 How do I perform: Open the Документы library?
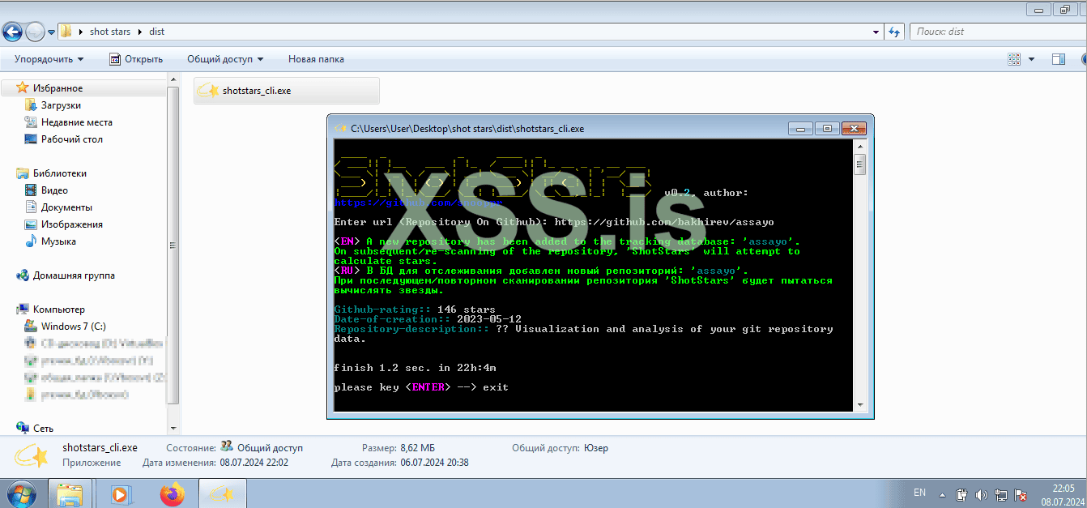(x=66, y=207)
